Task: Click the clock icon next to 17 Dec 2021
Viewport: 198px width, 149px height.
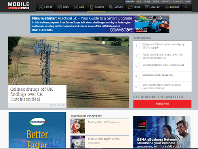Action: 51,105
